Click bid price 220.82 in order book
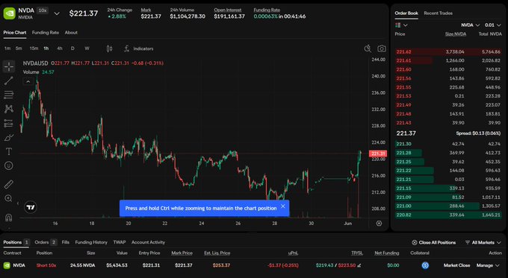The height and width of the screenshot is (278, 508). [403, 215]
